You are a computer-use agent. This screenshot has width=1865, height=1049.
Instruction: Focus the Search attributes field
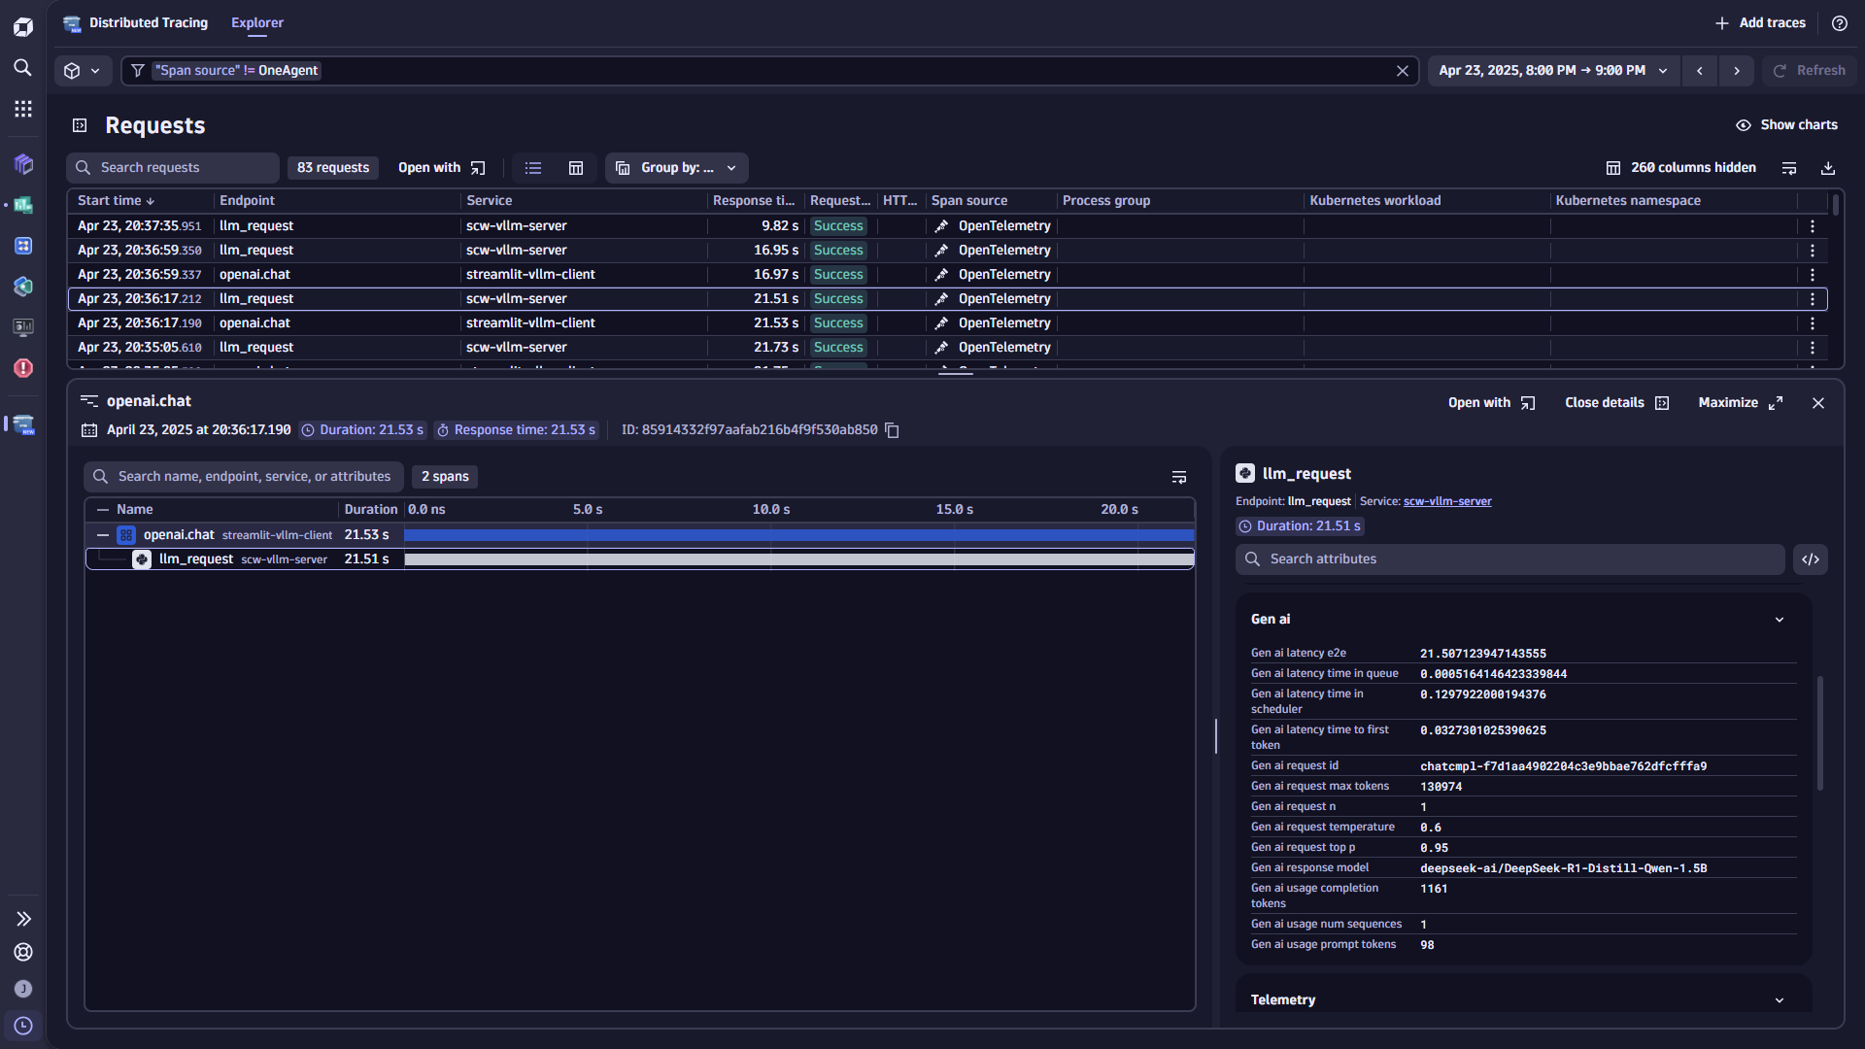(1510, 559)
